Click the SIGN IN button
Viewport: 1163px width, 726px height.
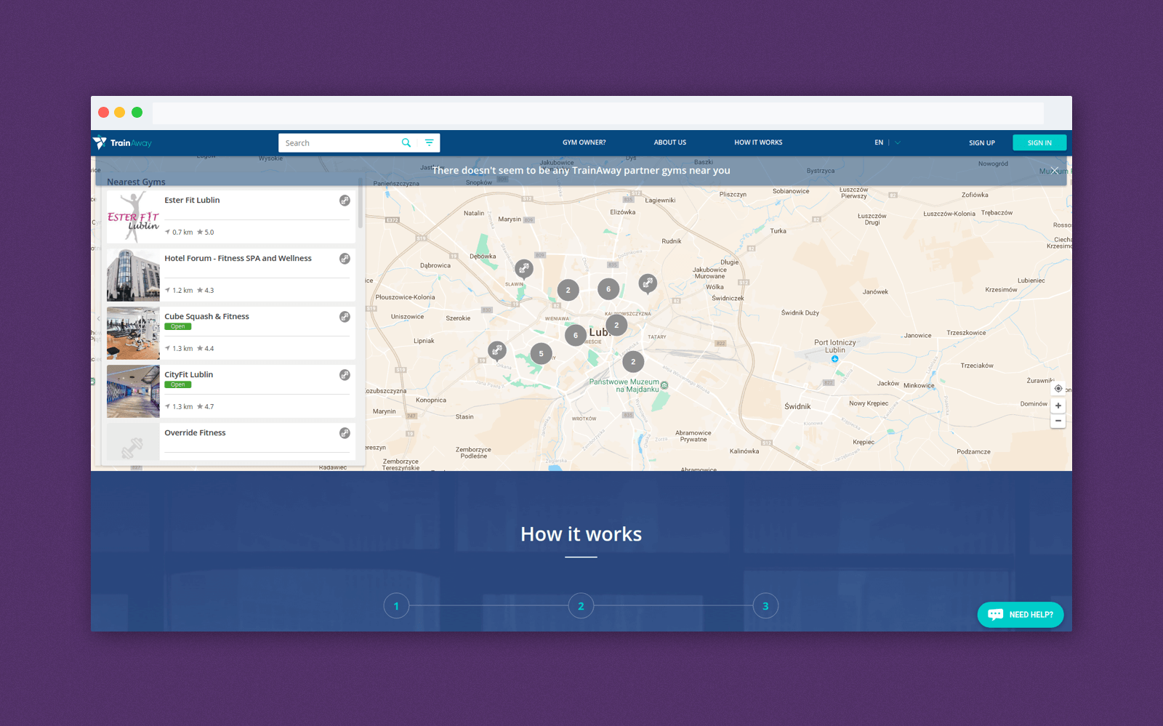tap(1039, 142)
